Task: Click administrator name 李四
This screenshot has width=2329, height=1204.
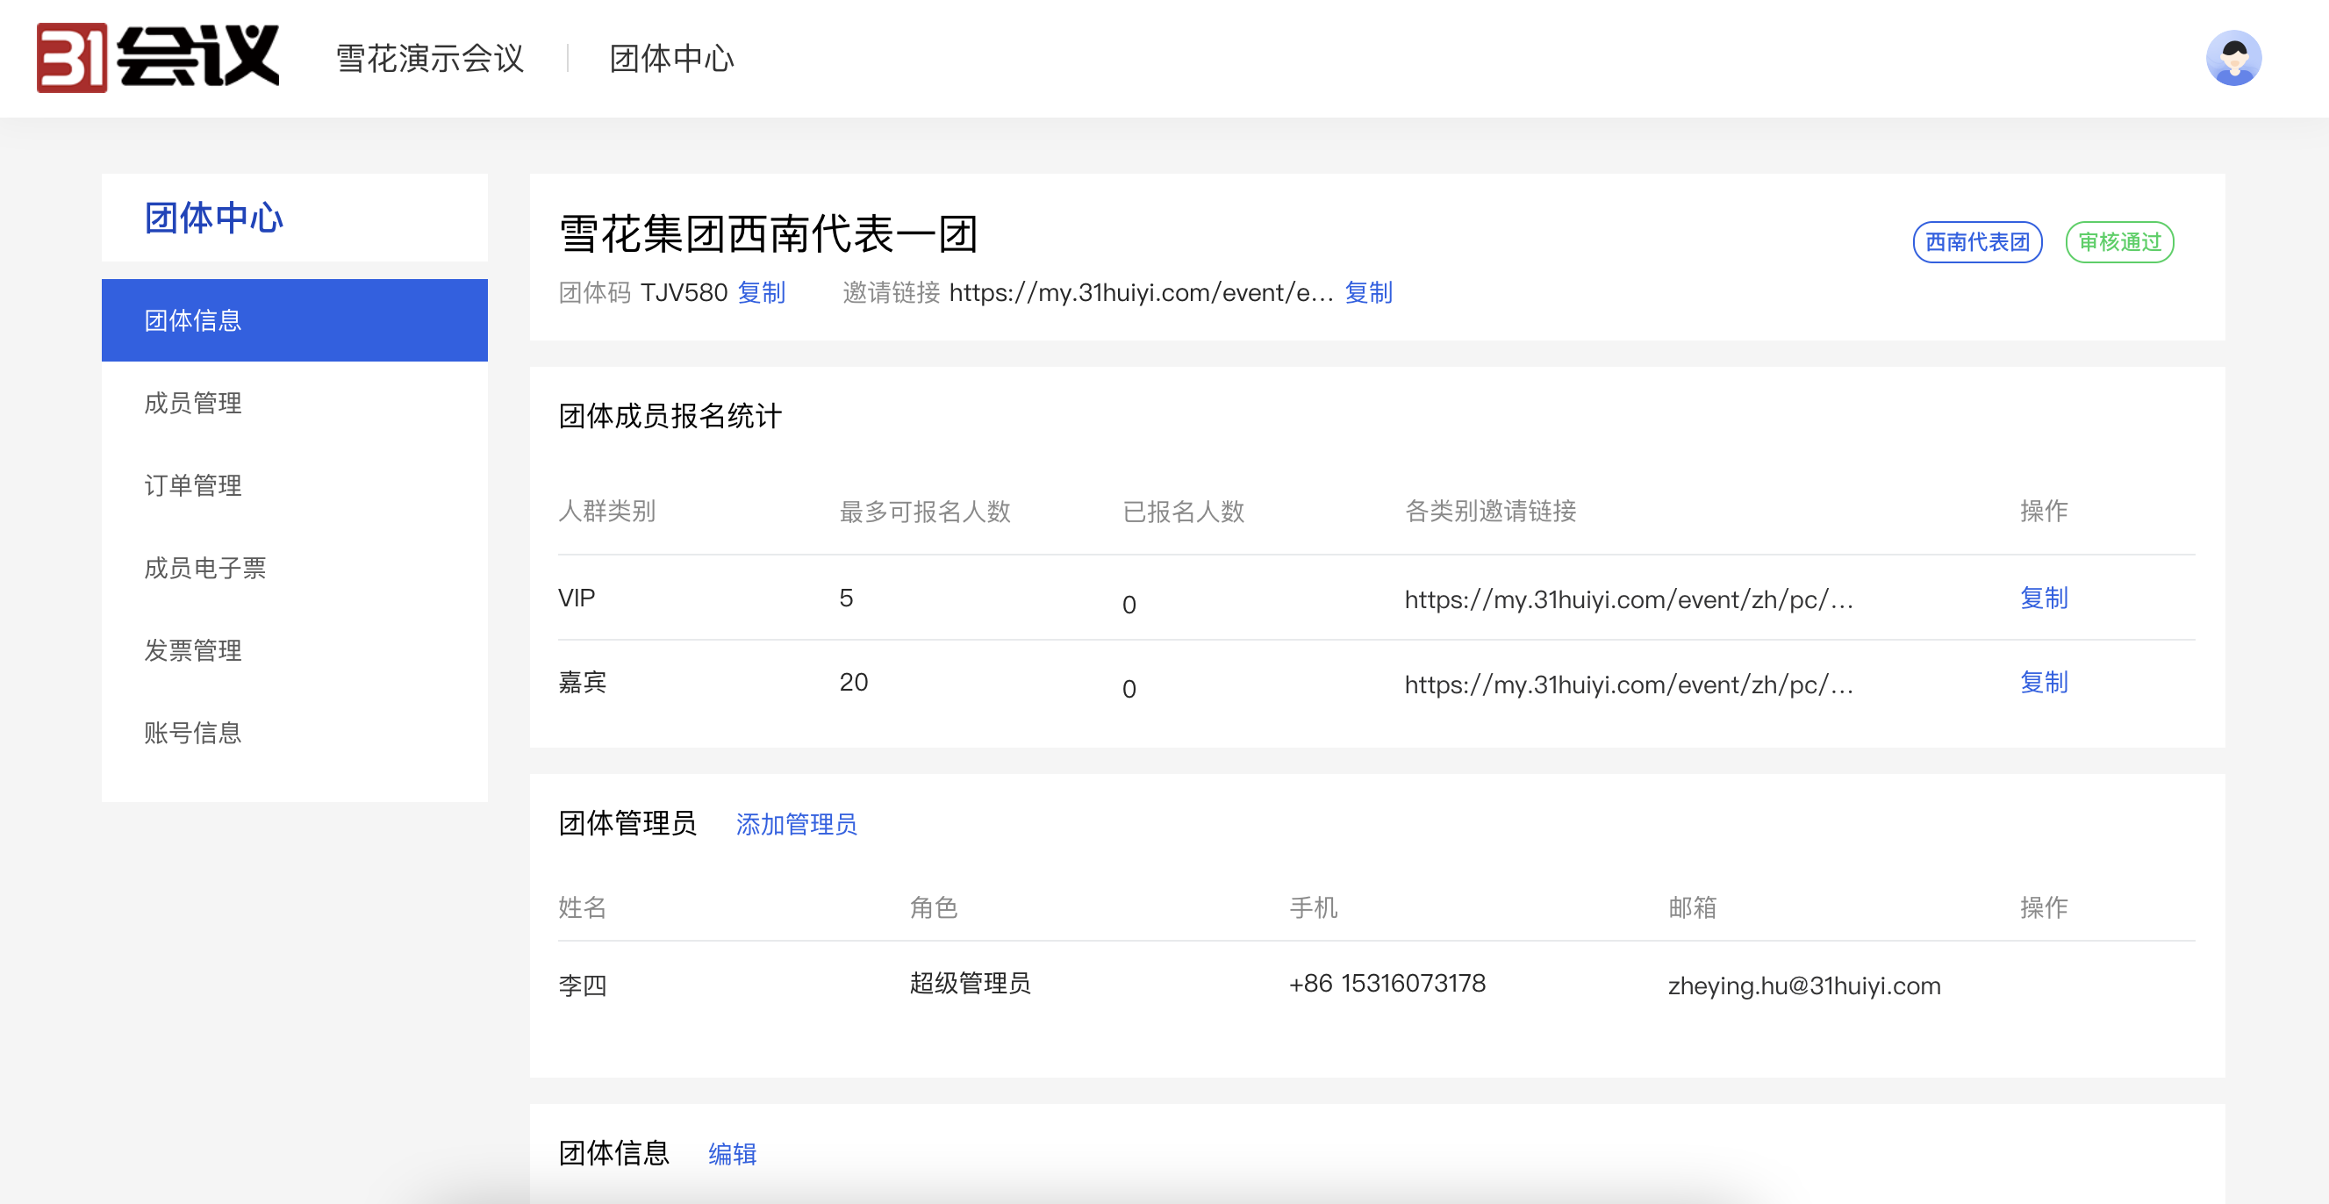Action: click(x=583, y=985)
